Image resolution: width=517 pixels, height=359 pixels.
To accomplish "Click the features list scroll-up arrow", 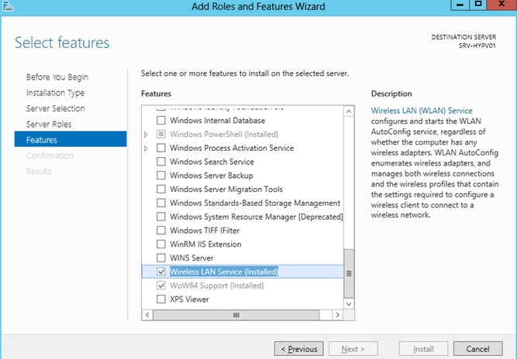I will pos(349,112).
